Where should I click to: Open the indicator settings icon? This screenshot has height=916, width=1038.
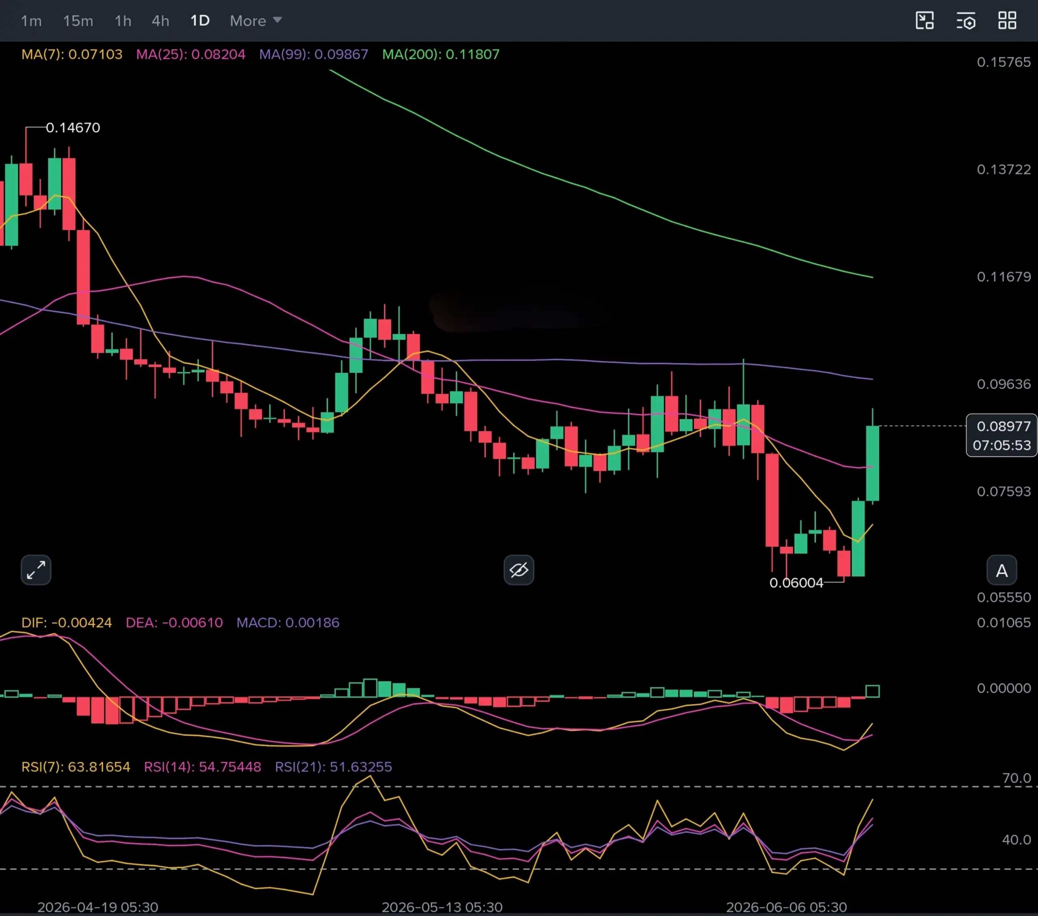(966, 21)
